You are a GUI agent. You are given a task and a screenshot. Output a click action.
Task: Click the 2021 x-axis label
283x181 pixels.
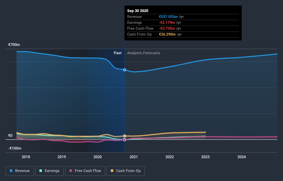[x=134, y=157]
